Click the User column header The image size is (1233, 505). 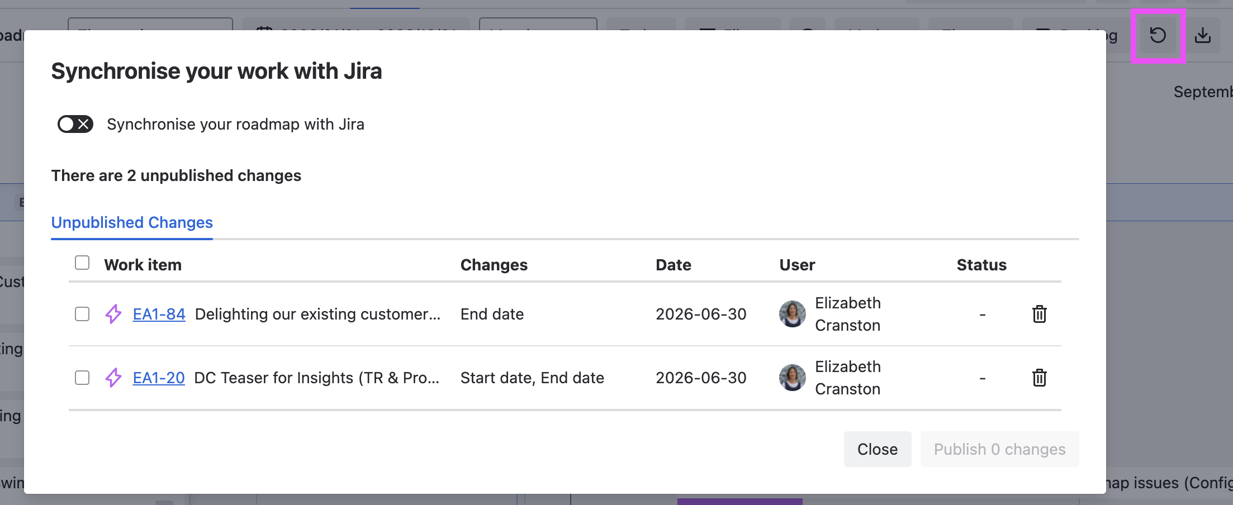click(x=798, y=265)
